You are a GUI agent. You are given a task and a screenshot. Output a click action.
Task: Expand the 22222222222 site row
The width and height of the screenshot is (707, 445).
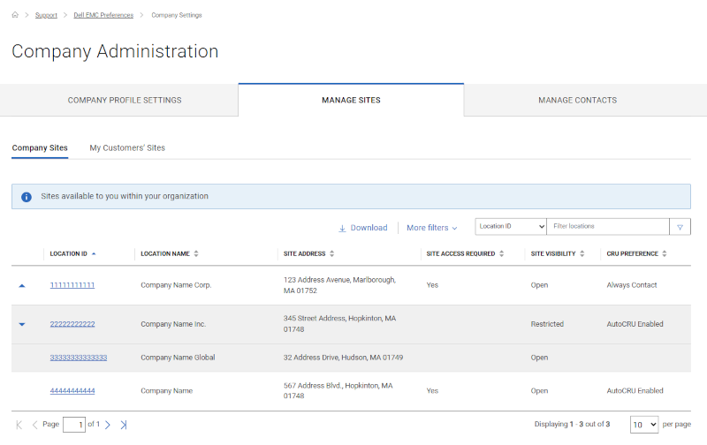[22, 324]
